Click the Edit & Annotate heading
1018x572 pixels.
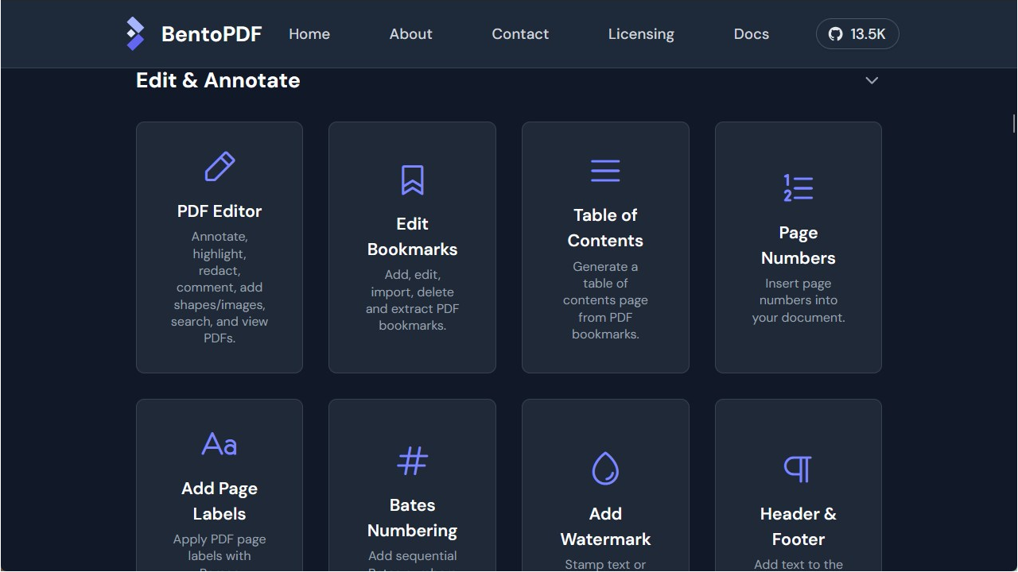pyautogui.click(x=218, y=80)
